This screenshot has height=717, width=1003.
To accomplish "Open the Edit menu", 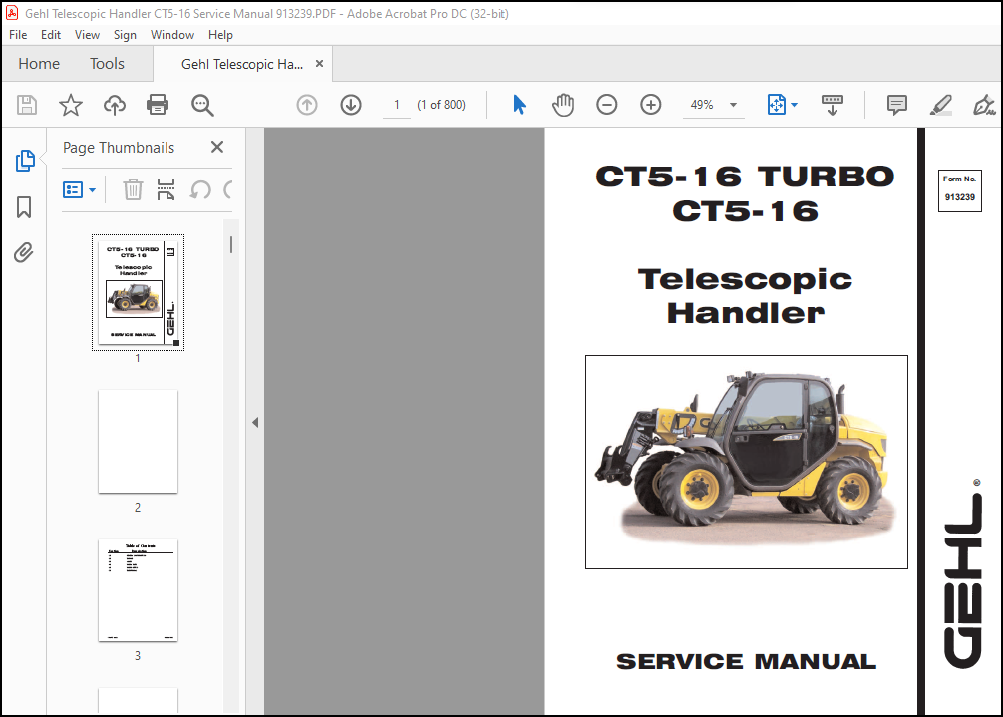I will pos(51,35).
